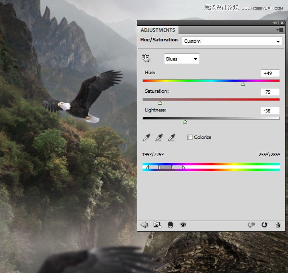Select the on-image adjustment hand tool
The width and height of the screenshot is (288, 273).
146,58
